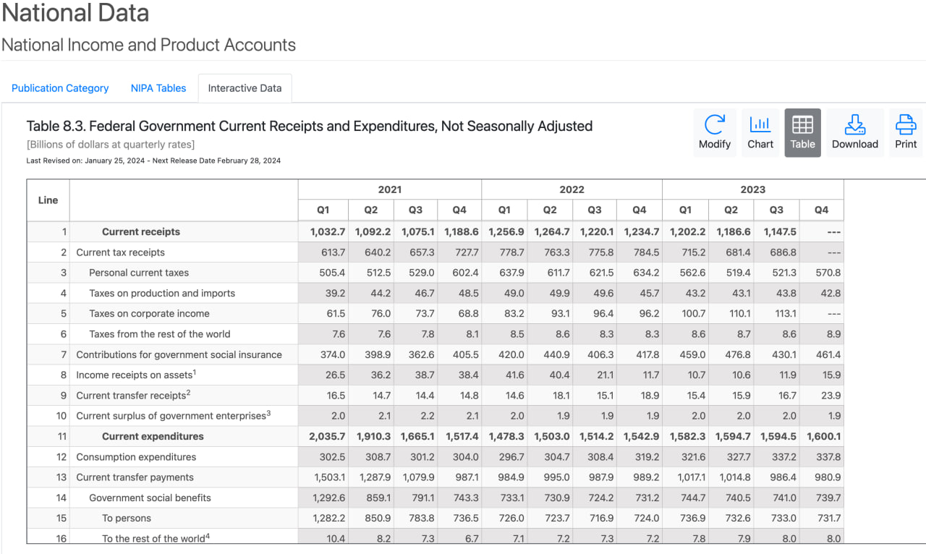926x554 pixels.
Task: Click Current transfer payments row label
Action: click(x=135, y=477)
